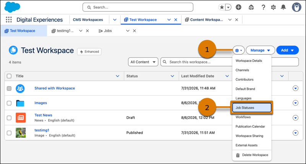Choose Workflows in the menu
The width and height of the screenshot is (306, 164).
click(x=252, y=117)
